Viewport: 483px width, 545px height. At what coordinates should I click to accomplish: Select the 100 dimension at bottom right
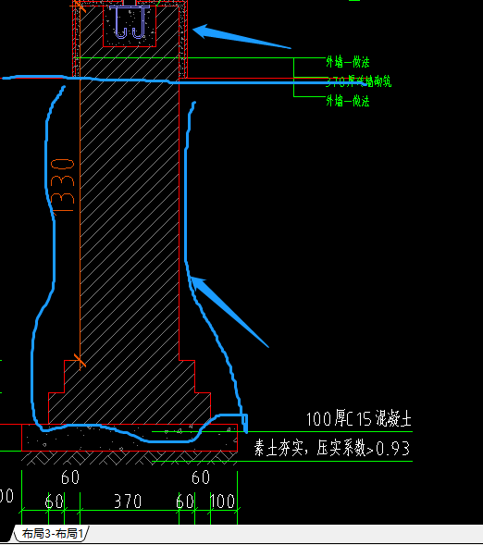click(x=223, y=502)
